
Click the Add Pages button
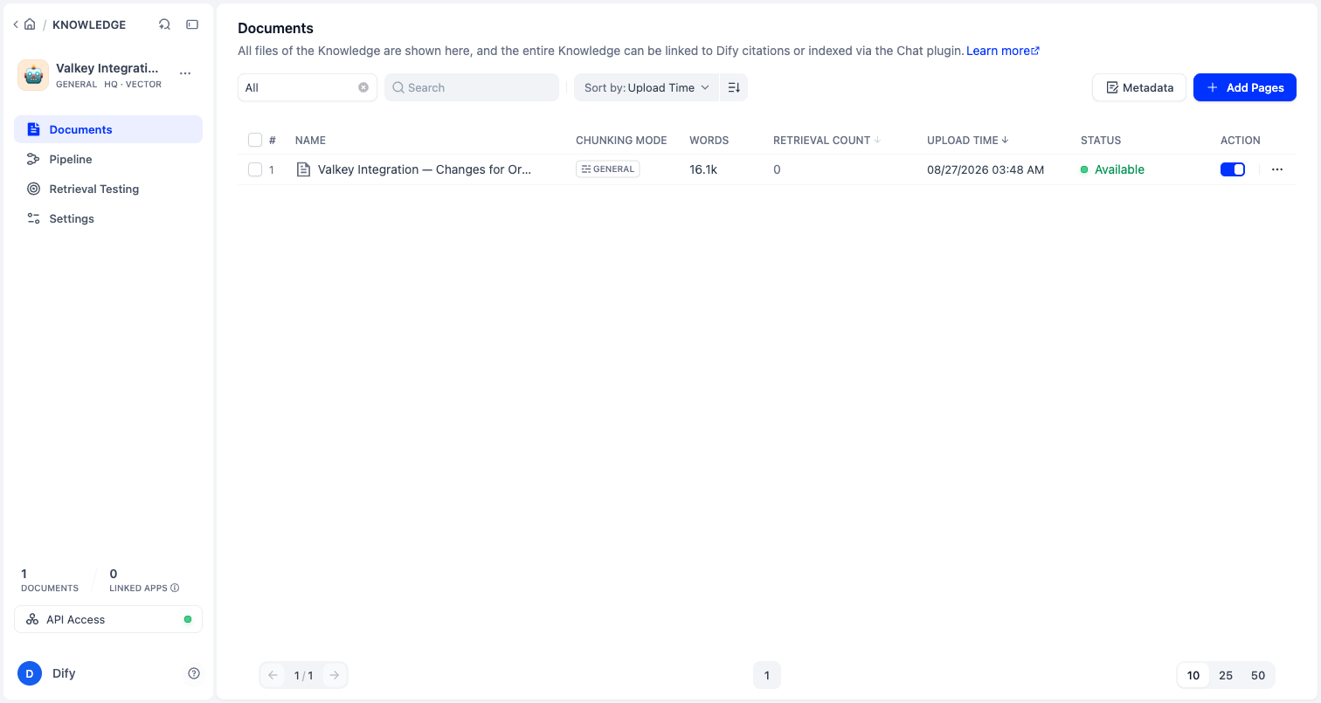point(1245,87)
